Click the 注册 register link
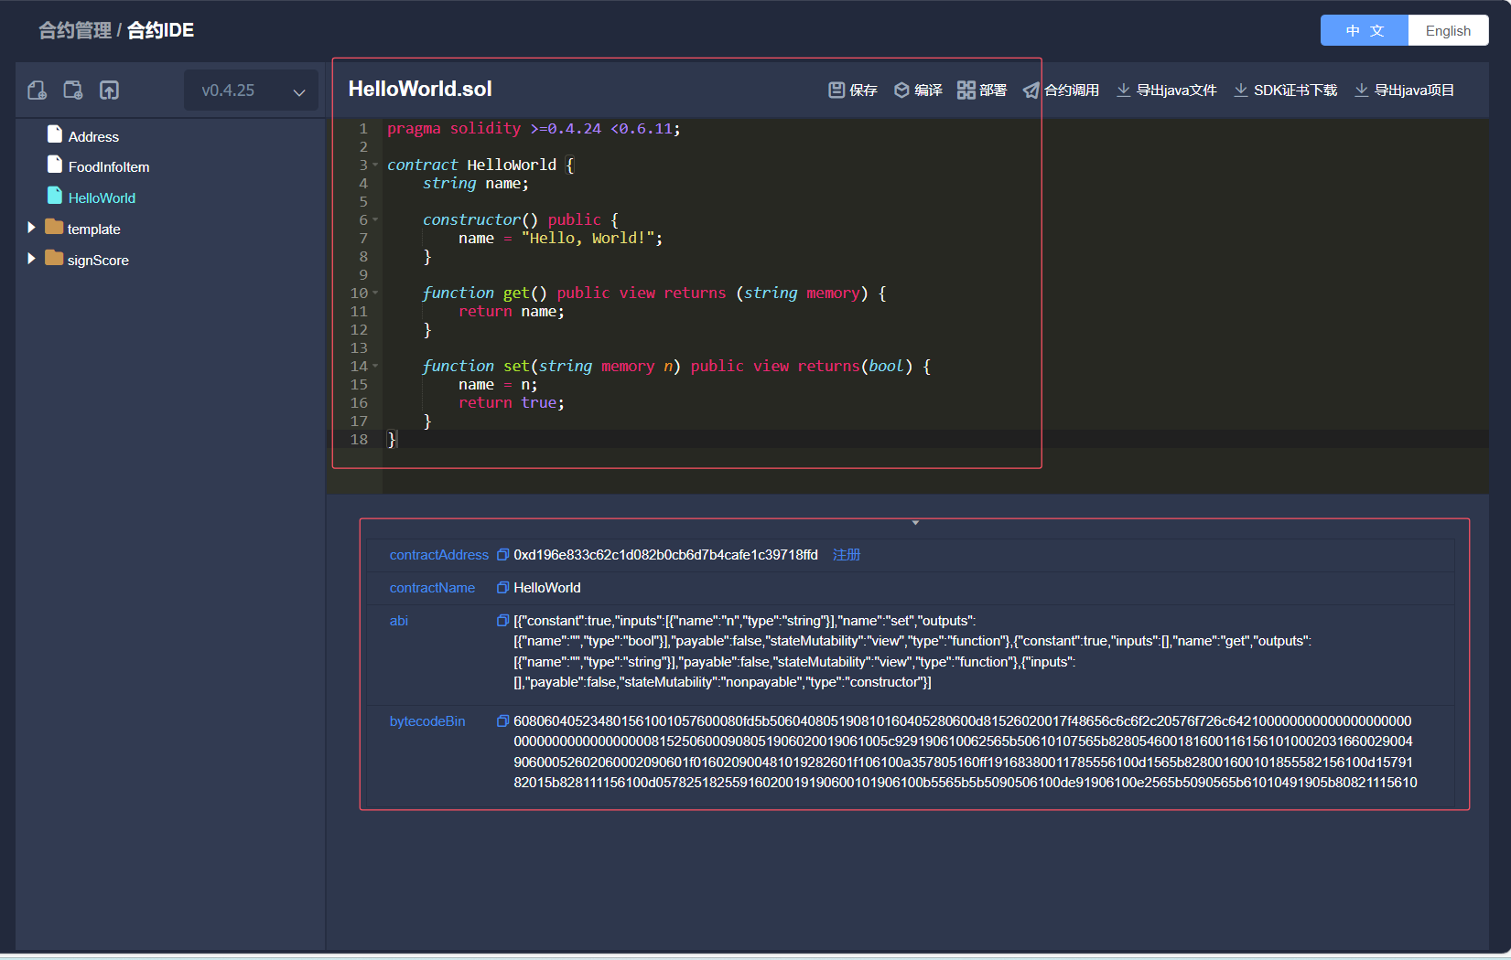 pyautogui.click(x=847, y=555)
